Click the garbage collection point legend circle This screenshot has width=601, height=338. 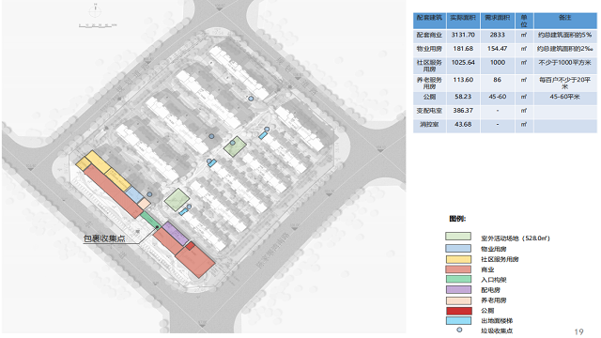click(x=459, y=330)
